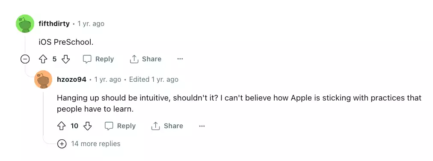Downvote hzozo94's reply

(x=88, y=126)
